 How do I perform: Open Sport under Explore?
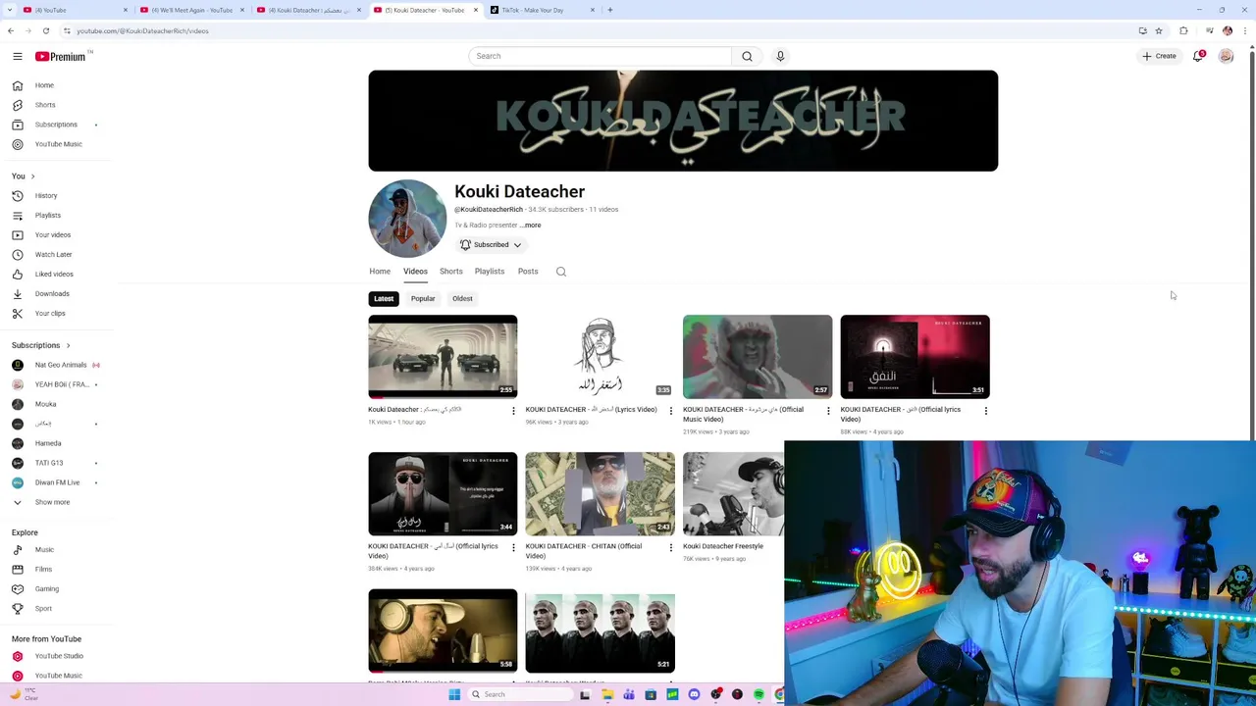42,608
